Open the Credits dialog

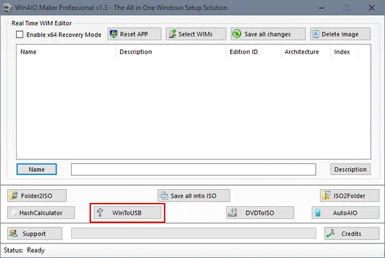[352, 233]
